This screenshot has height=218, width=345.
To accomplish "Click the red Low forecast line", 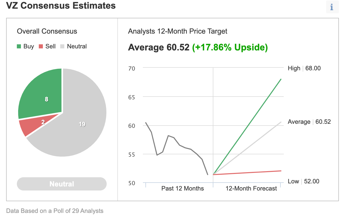I will tap(247, 173).
